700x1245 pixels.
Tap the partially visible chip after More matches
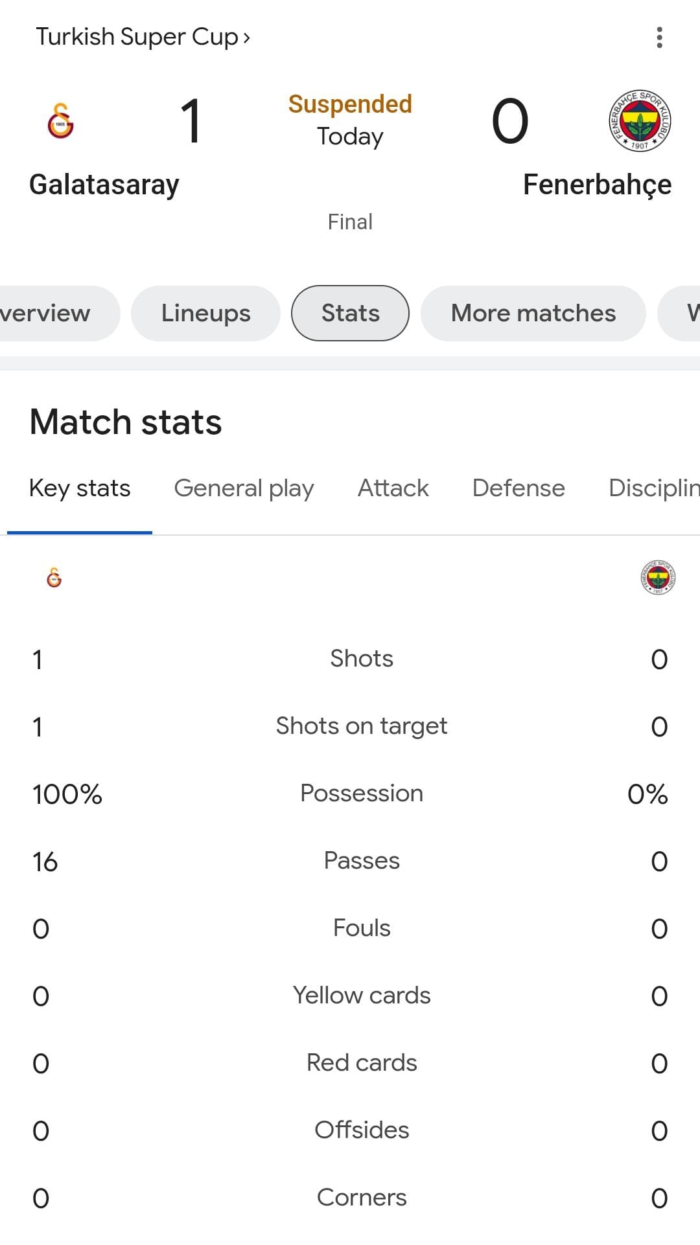[679, 314]
